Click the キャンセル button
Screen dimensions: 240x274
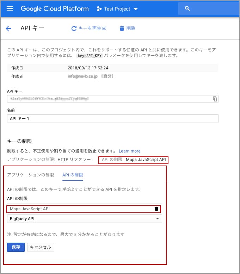click(41, 247)
